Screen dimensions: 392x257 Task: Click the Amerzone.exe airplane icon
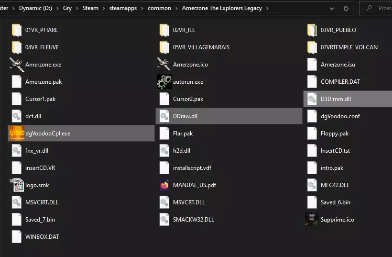(17, 65)
